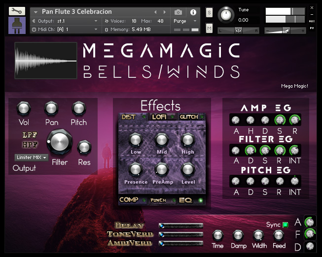Viewport: 322px width, 257px height.
Task: Click the delay Feed knob
Action: [279, 235]
